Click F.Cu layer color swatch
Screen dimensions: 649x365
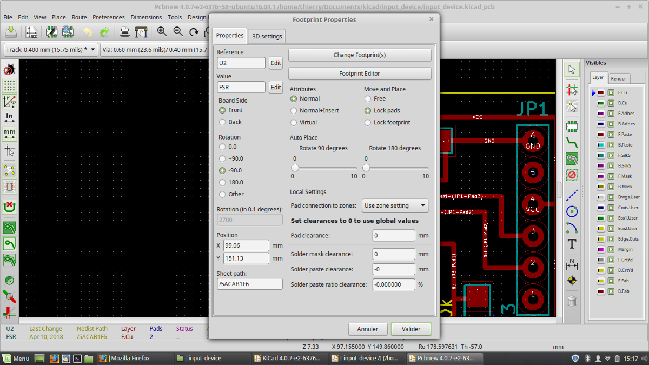coord(600,92)
